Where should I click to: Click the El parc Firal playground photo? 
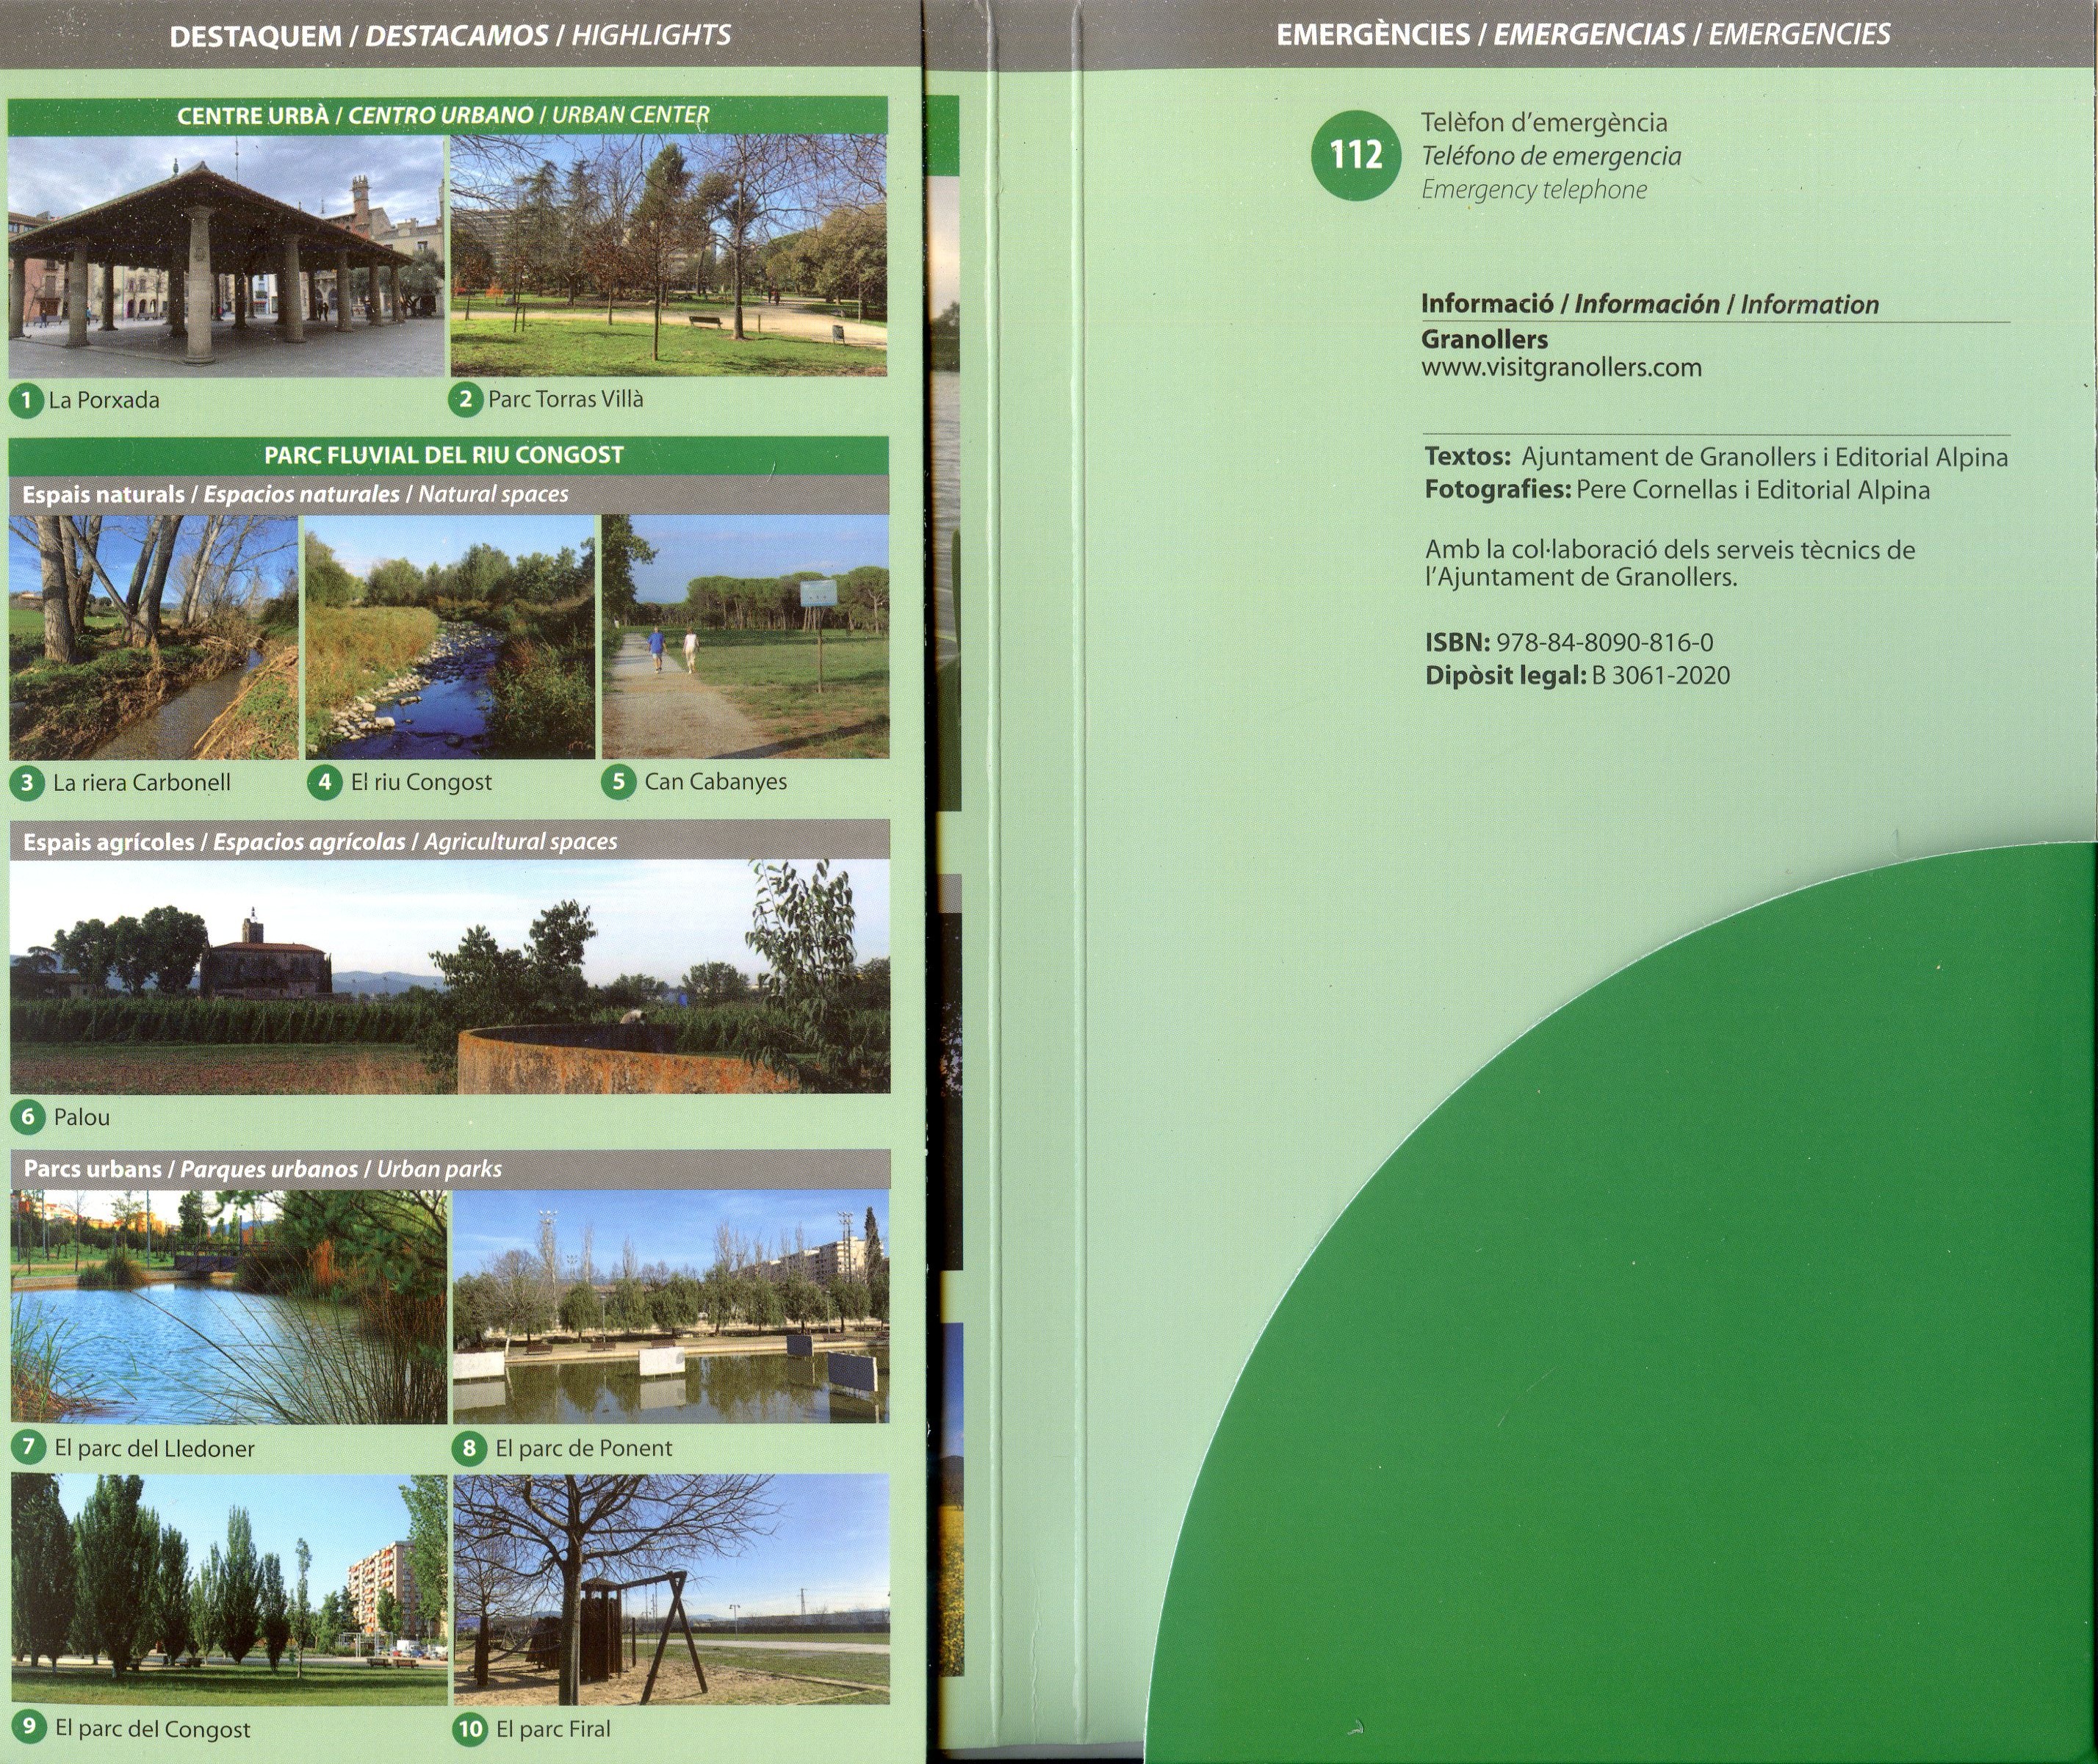(x=671, y=1589)
